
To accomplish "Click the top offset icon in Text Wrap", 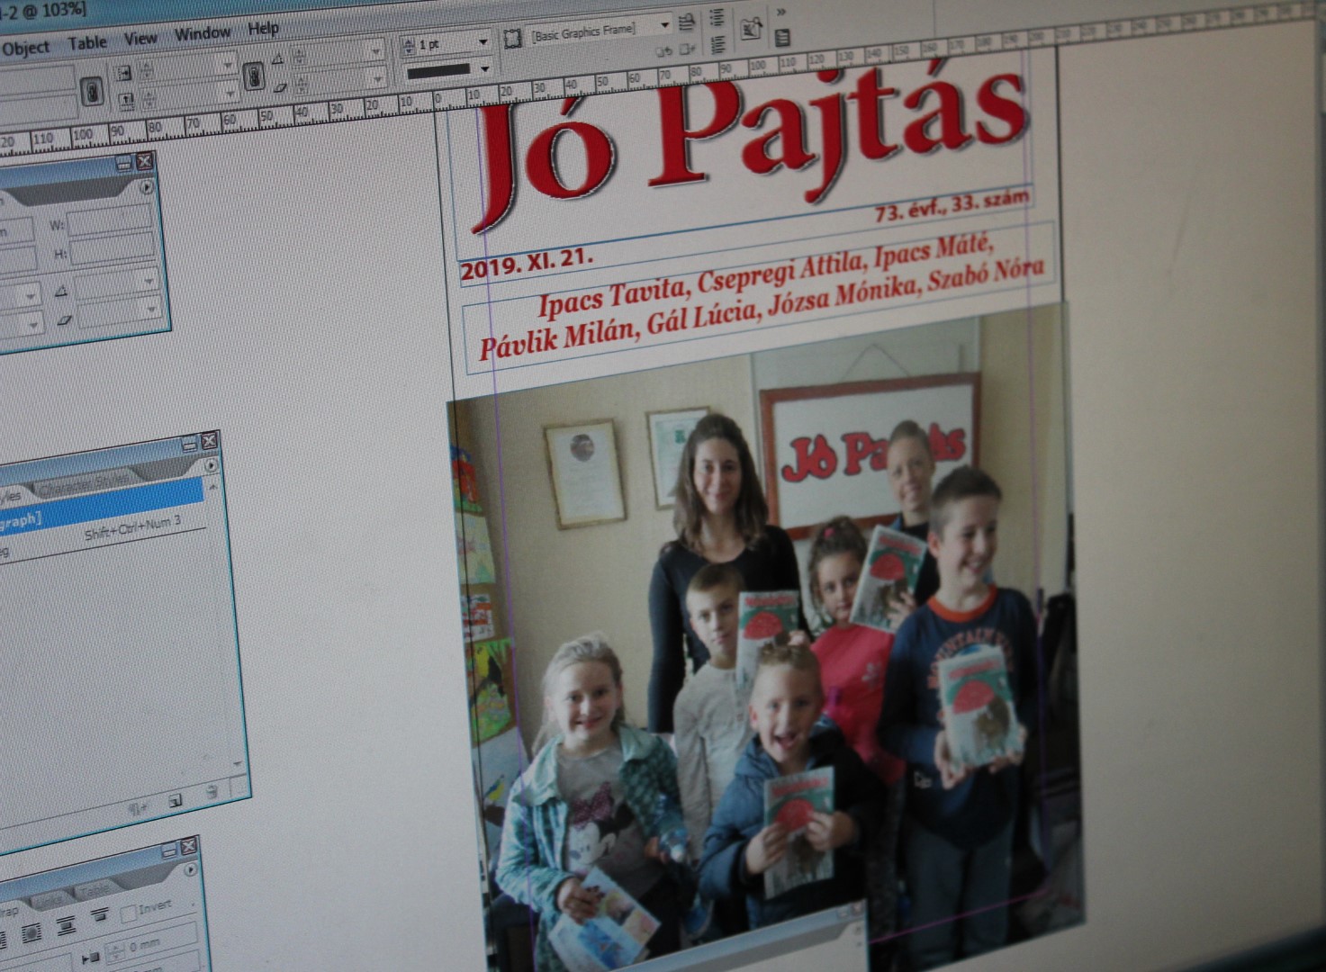I will point(90,957).
